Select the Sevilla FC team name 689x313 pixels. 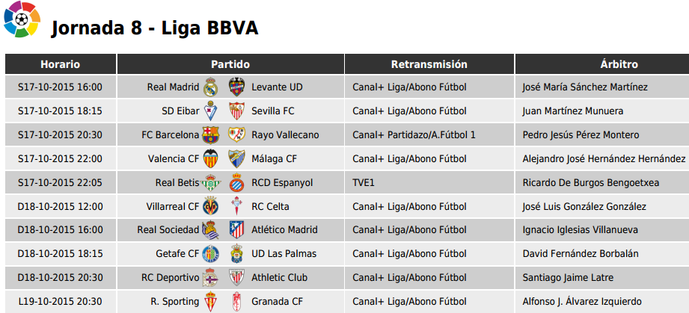pyautogui.click(x=273, y=111)
